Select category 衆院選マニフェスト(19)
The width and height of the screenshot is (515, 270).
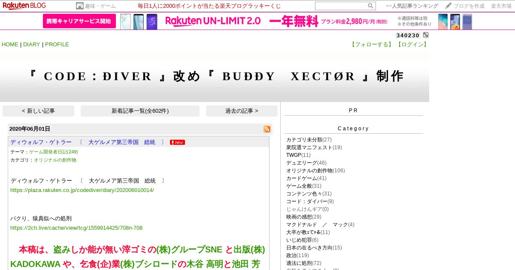click(x=314, y=147)
